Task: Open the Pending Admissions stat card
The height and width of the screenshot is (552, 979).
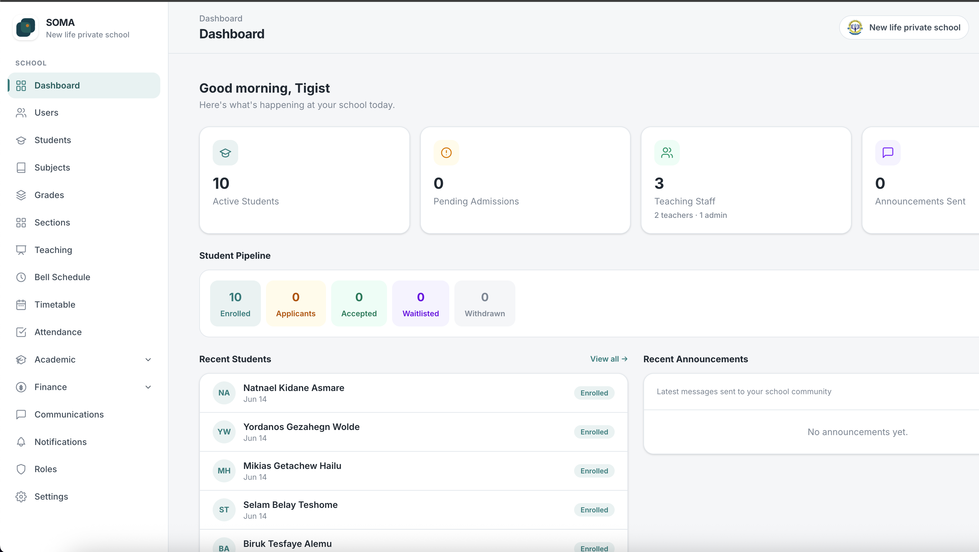Action: [x=525, y=180]
